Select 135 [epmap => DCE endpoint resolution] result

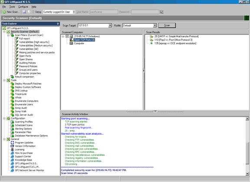(175, 43)
